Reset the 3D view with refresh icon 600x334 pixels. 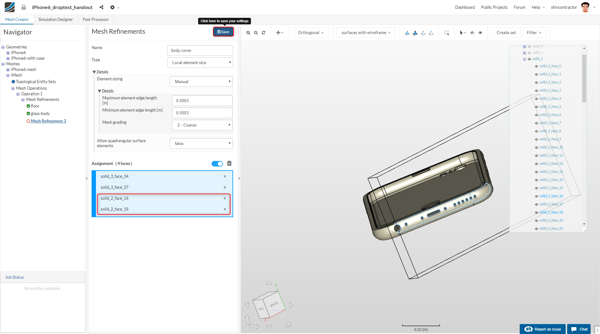click(263, 33)
